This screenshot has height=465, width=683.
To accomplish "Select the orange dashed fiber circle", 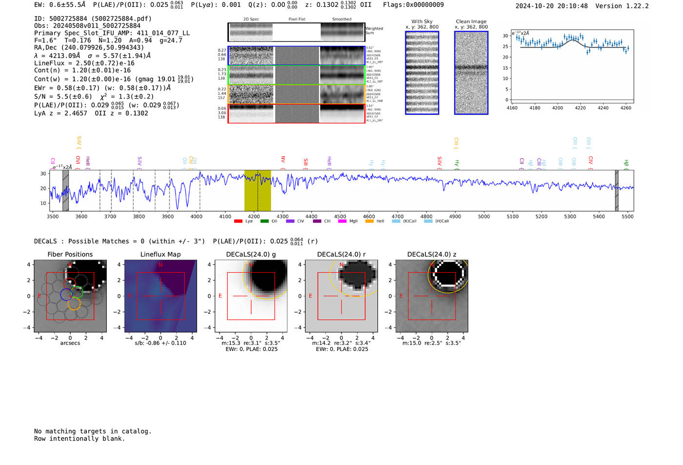I will (74, 304).
